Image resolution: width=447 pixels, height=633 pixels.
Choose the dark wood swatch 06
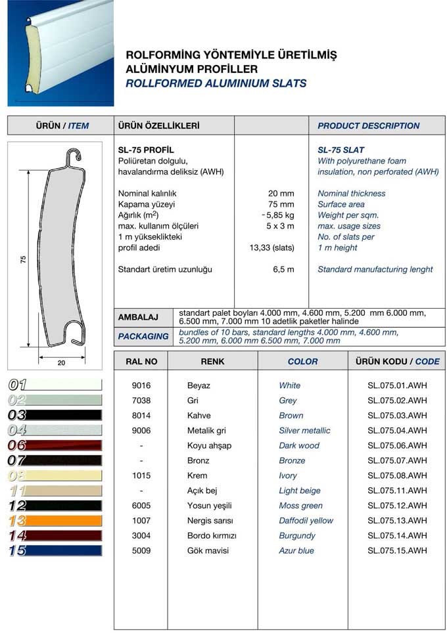pos(56,446)
